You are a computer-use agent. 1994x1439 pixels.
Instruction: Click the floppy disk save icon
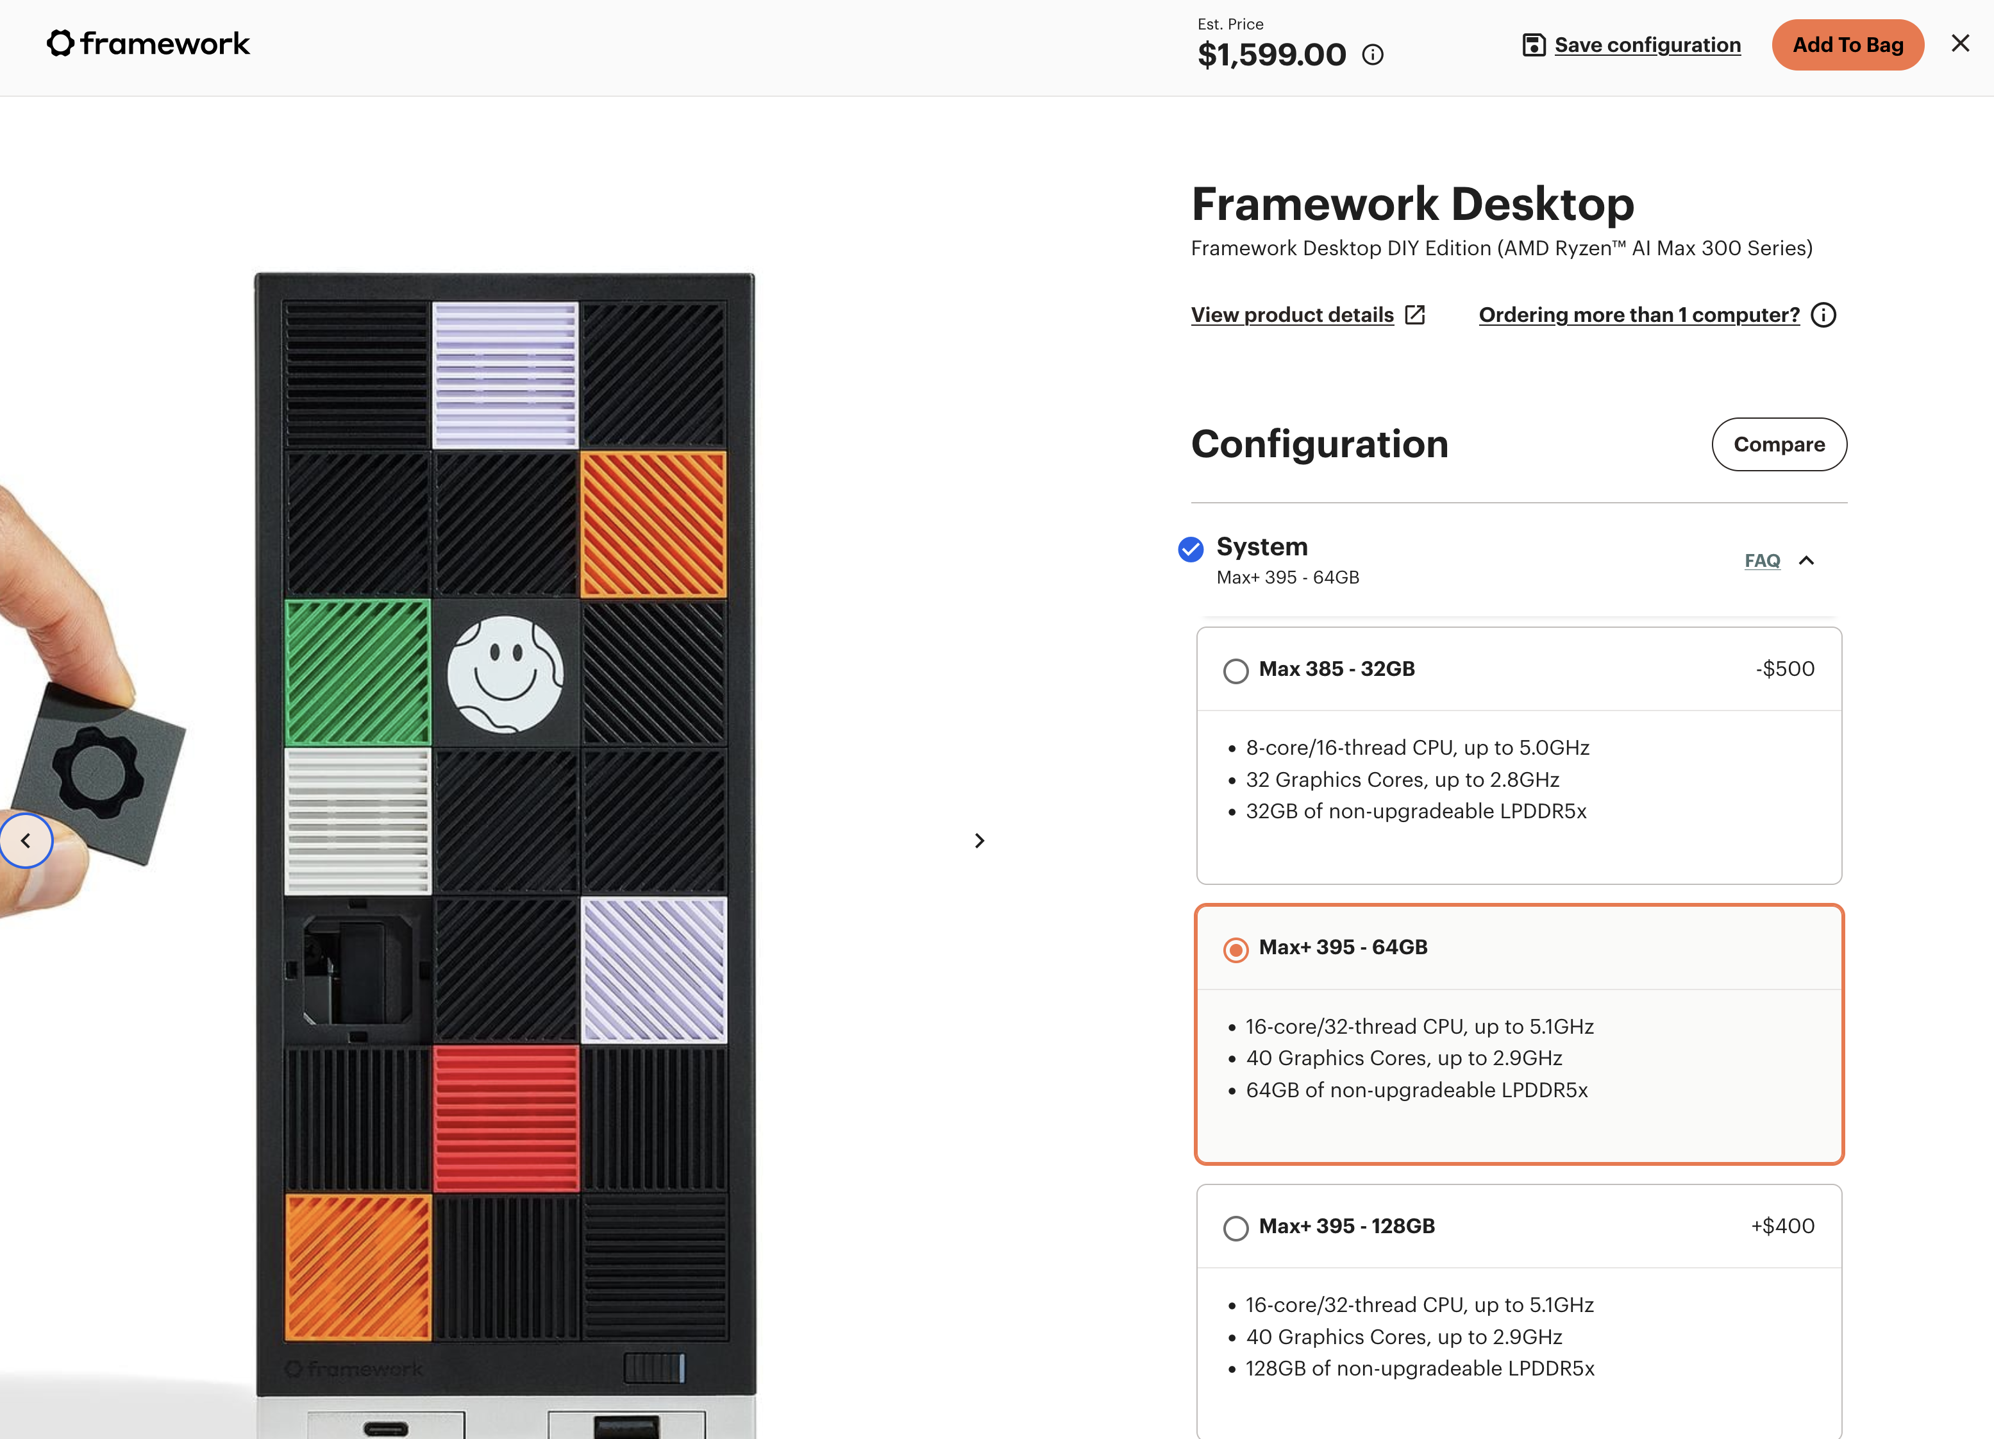click(x=1533, y=45)
